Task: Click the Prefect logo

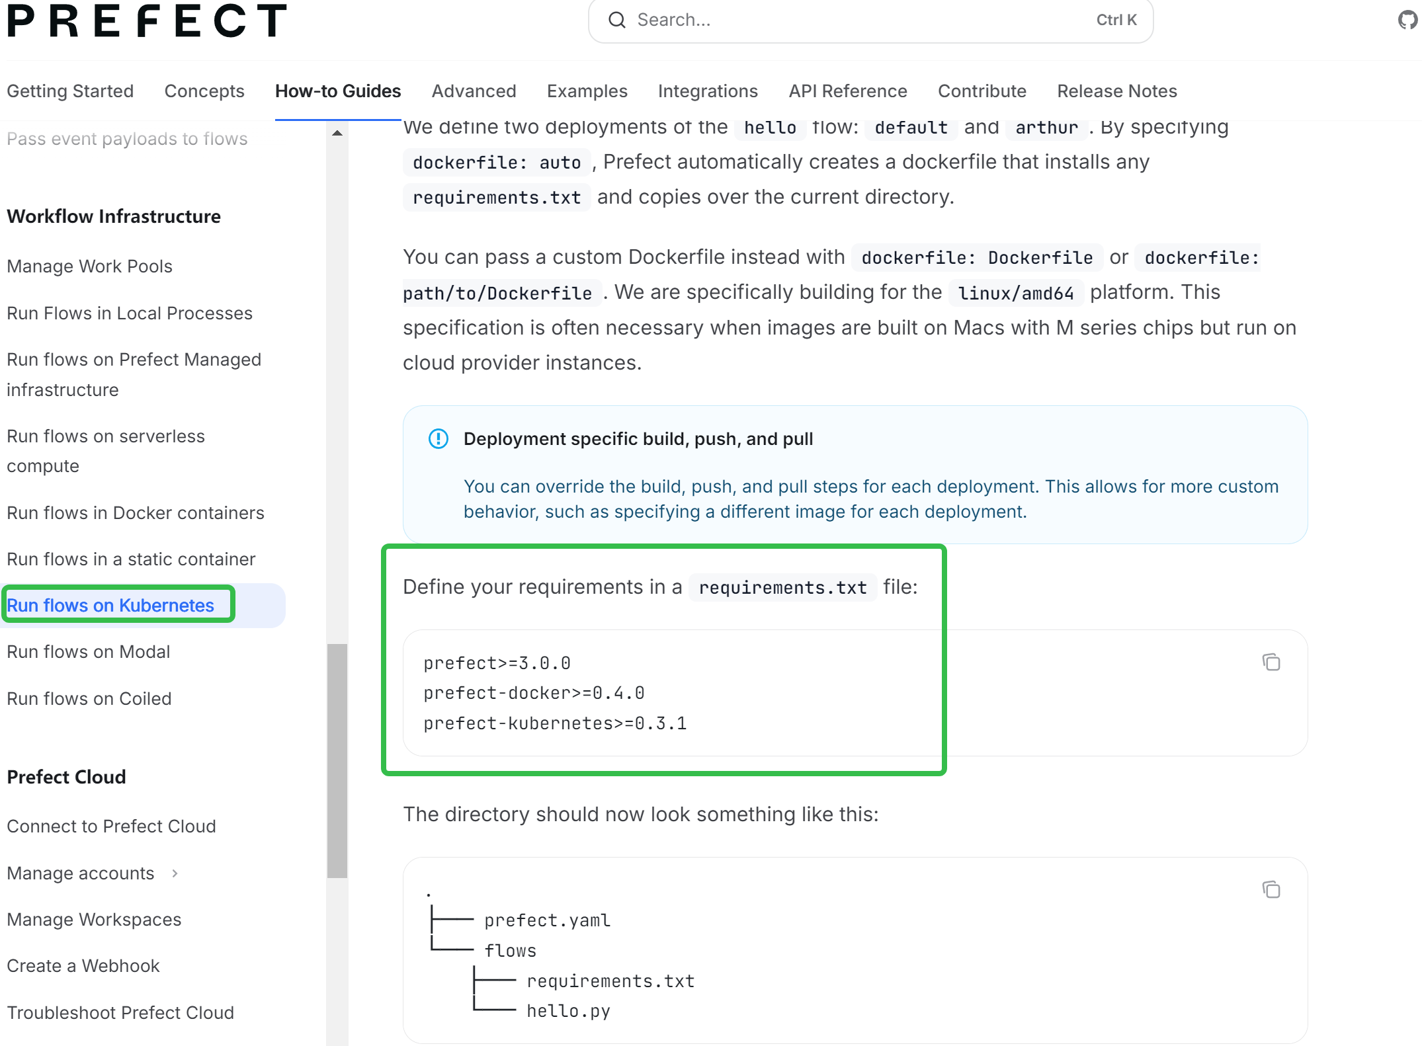Action: [147, 20]
